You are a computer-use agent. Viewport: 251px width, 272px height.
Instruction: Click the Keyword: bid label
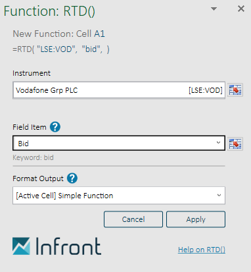33,157
